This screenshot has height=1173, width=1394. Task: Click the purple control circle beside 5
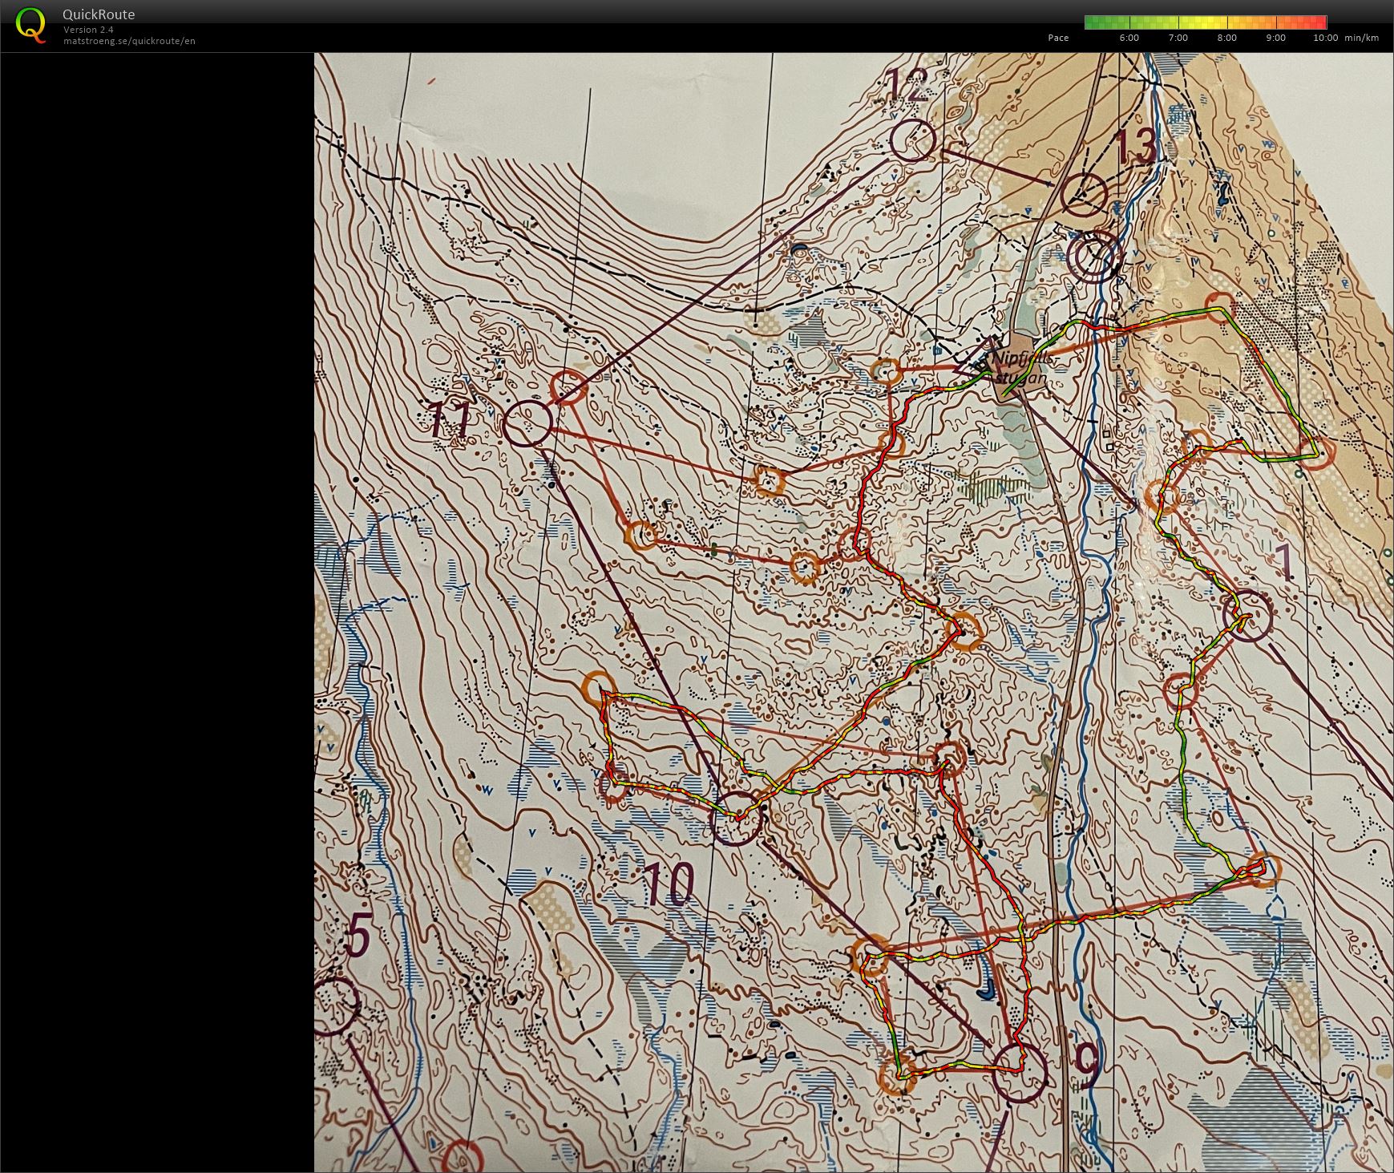334,1005
